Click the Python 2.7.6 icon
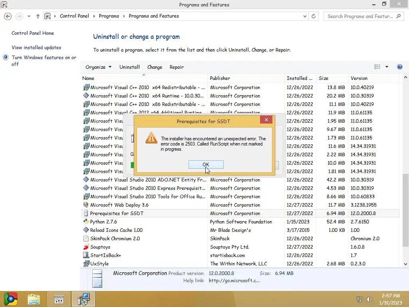This screenshot has width=409, height=307. point(86,221)
